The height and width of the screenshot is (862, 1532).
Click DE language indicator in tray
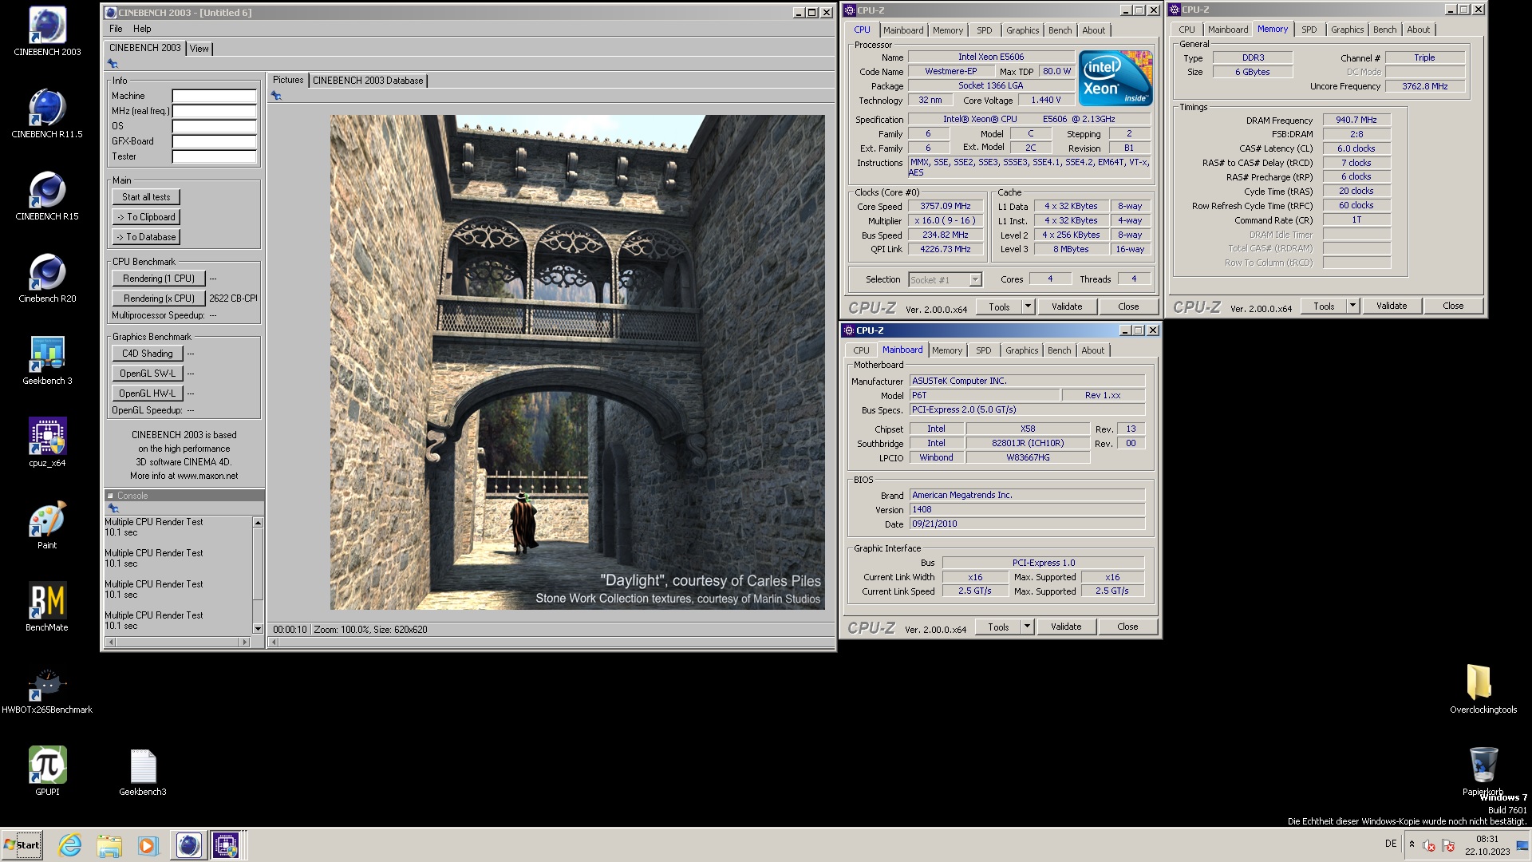click(1391, 844)
